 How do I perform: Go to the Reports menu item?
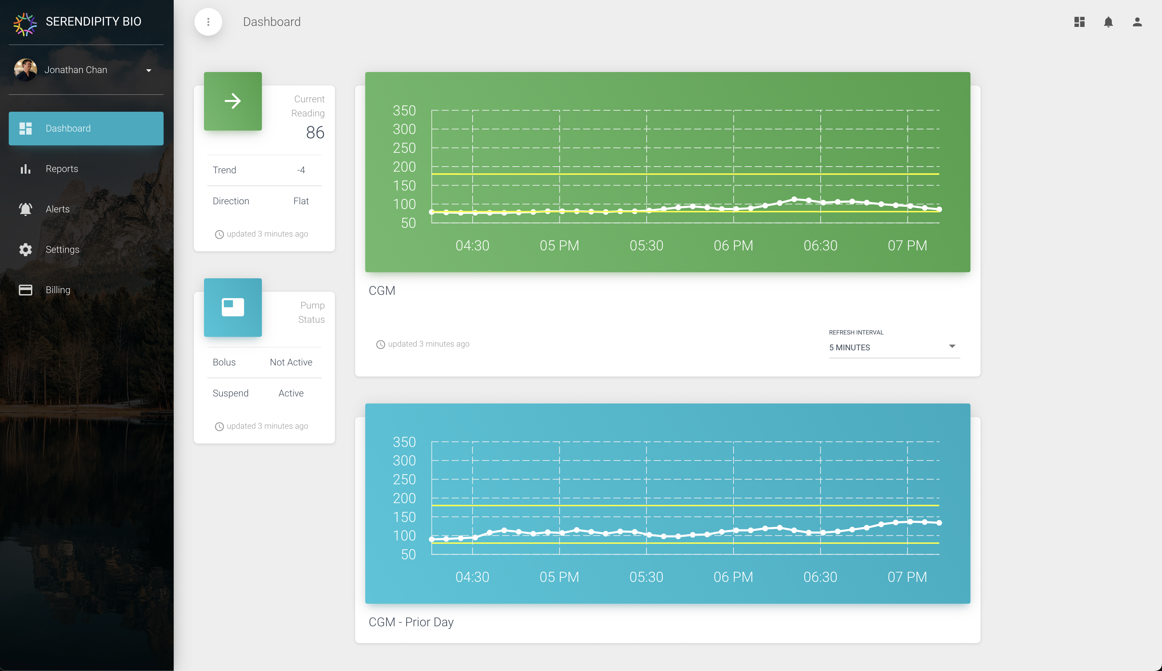[x=62, y=169]
